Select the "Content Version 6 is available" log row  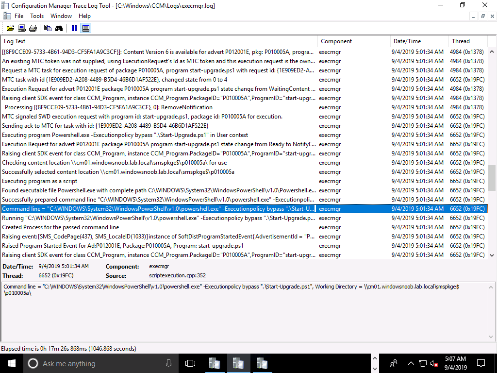click(x=244, y=52)
